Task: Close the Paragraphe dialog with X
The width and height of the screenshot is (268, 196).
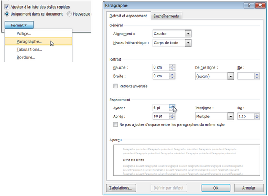Action: (x=260, y=5)
